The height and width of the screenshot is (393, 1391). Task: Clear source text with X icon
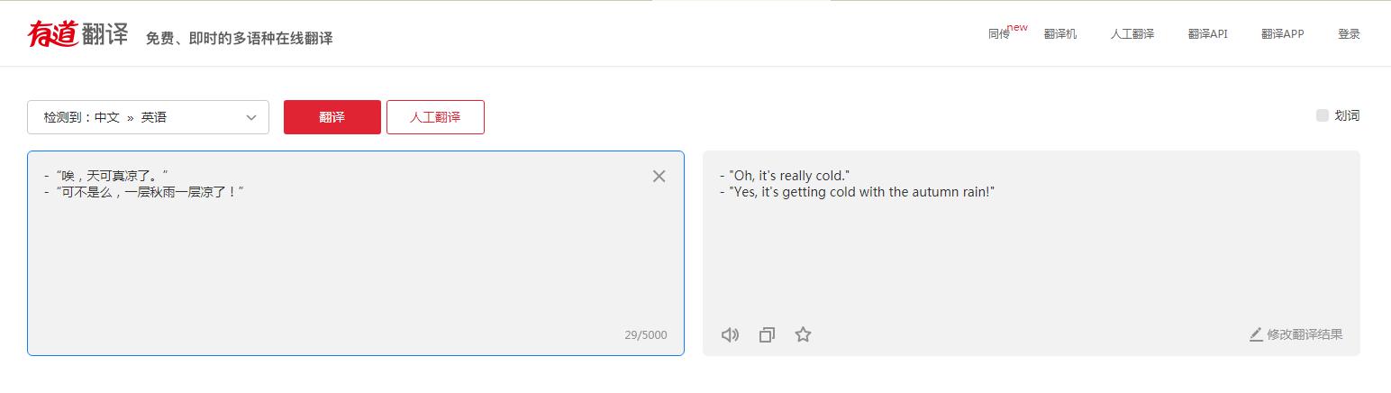coord(659,177)
